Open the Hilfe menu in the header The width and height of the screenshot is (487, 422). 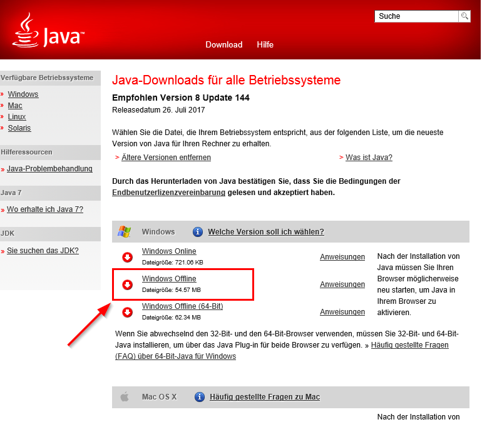click(x=265, y=44)
